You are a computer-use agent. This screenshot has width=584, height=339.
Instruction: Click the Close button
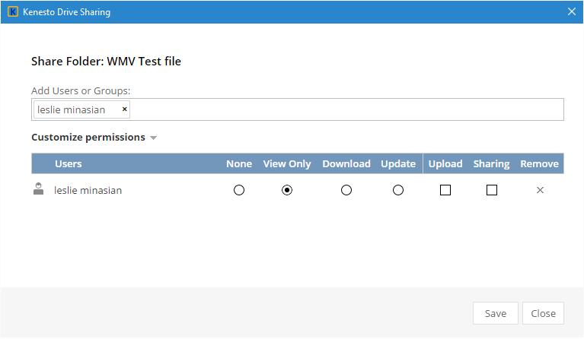click(x=543, y=313)
